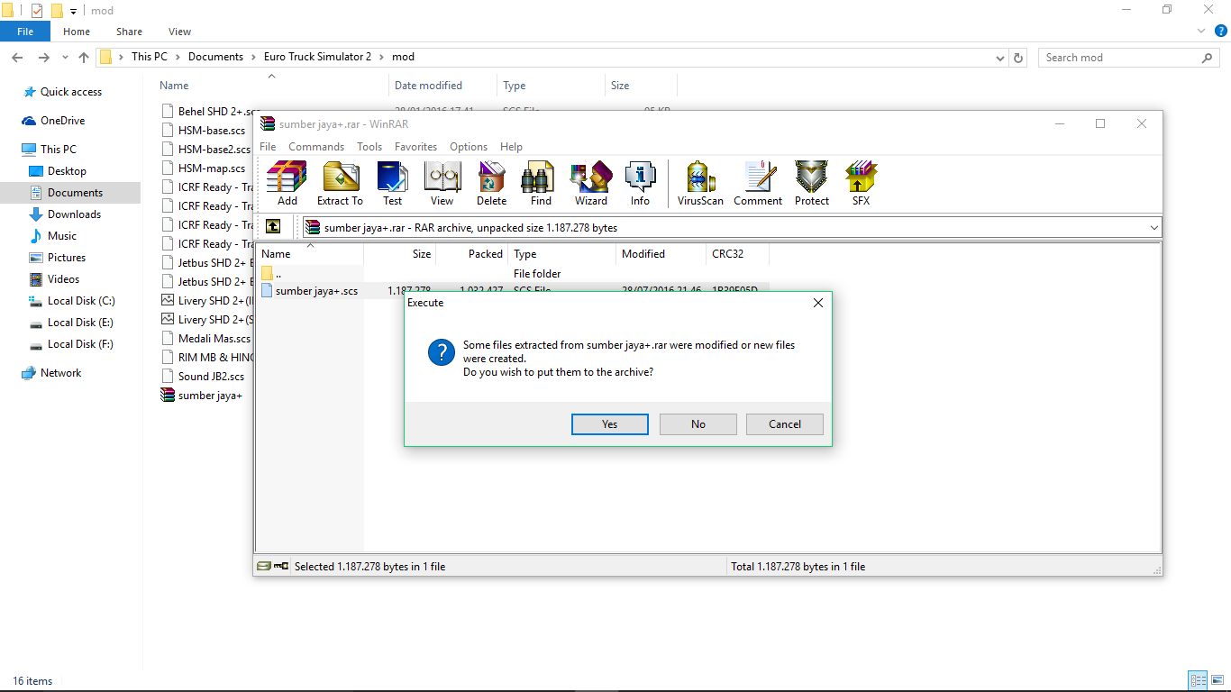Open the View tool in WinRAR

coord(442,184)
